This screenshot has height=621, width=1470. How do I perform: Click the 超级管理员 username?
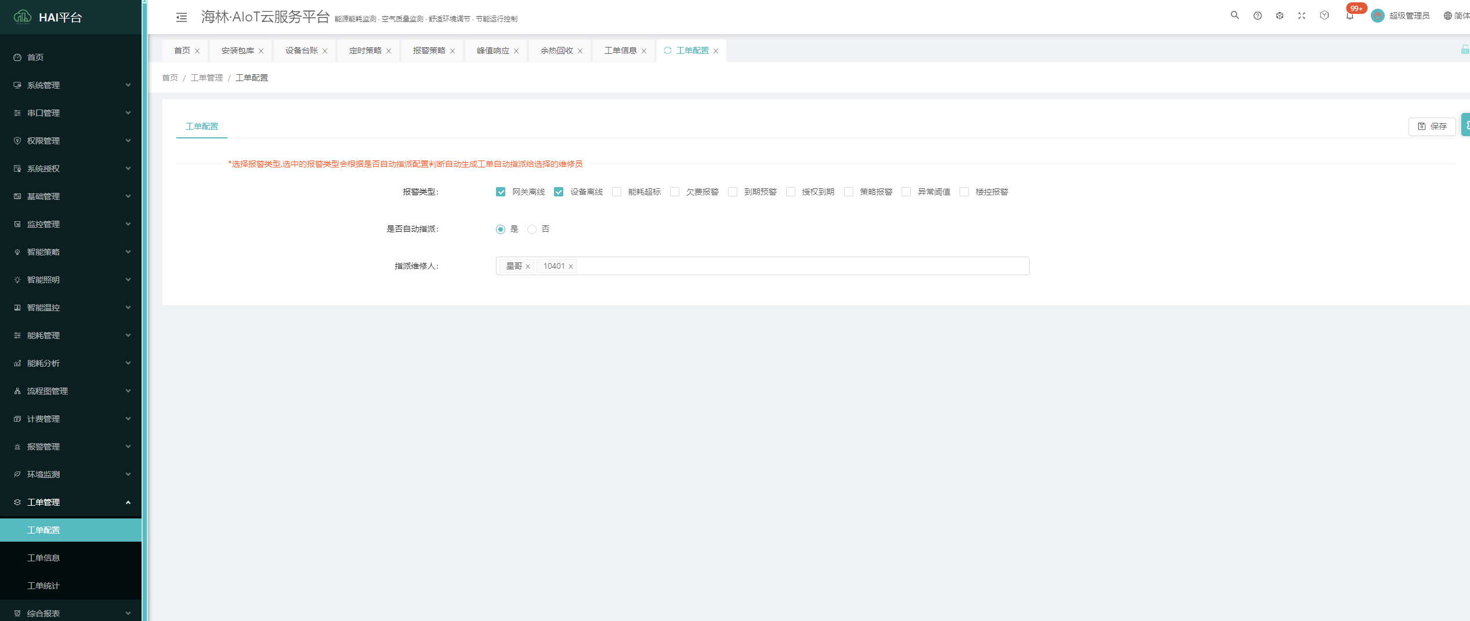[x=1409, y=16]
